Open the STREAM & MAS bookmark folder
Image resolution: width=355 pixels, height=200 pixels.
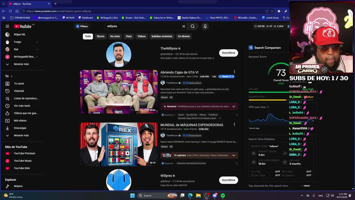[x=20, y=18]
